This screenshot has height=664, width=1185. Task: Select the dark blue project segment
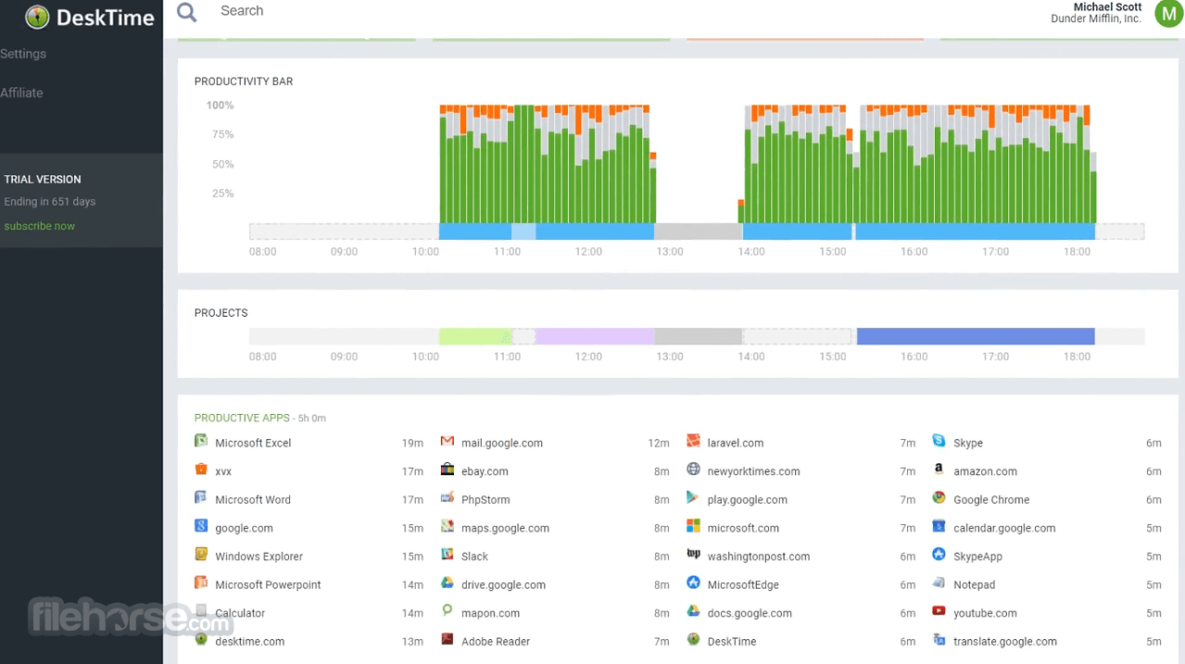tap(976, 336)
